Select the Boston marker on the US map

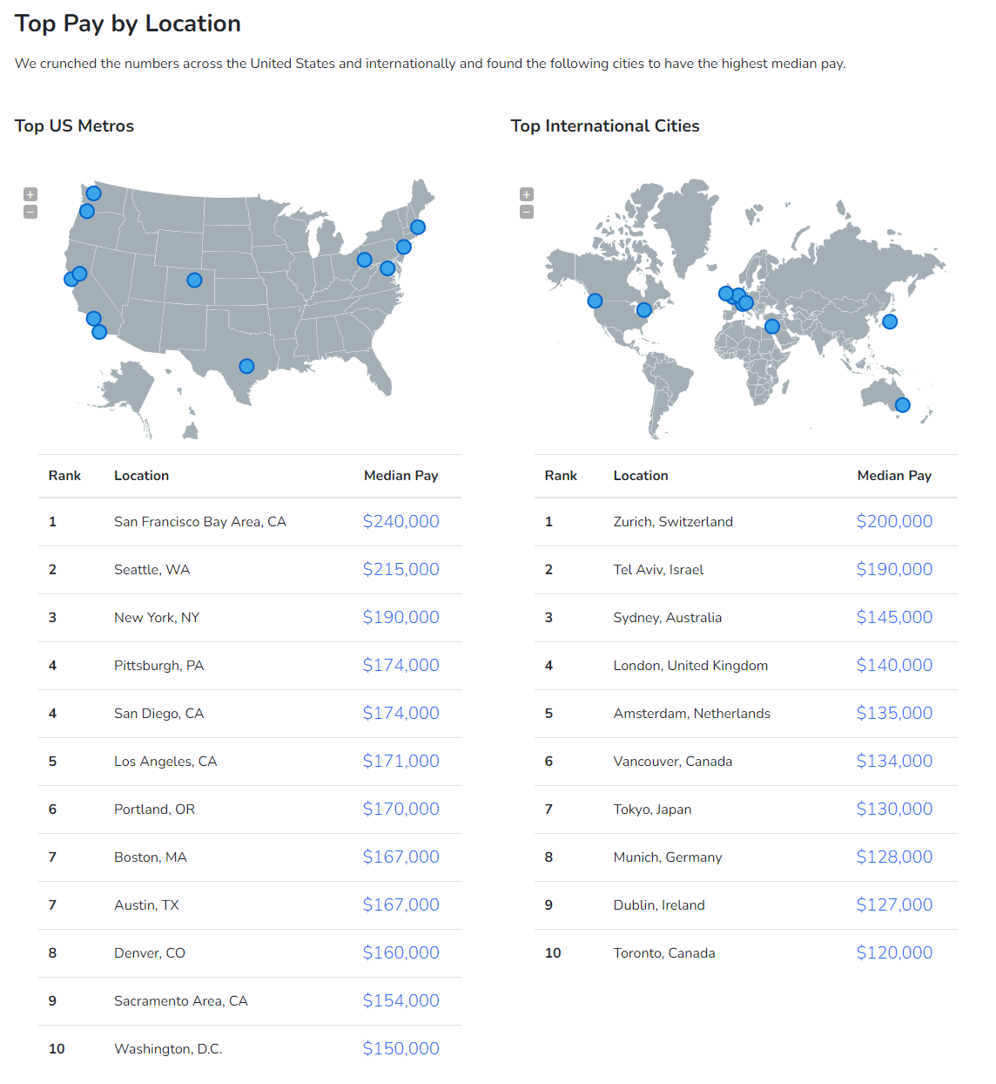pyautogui.click(x=418, y=227)
